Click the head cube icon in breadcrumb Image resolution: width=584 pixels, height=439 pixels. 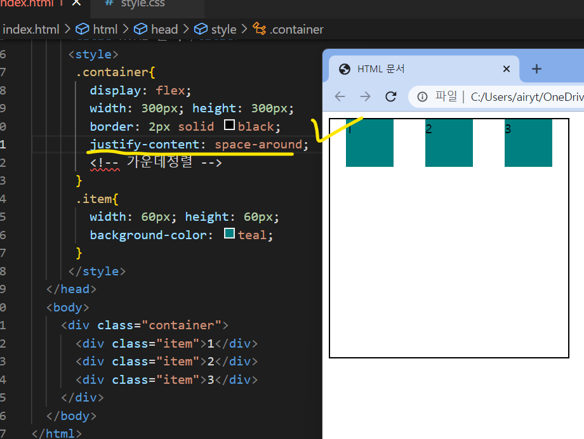(140, 29)
